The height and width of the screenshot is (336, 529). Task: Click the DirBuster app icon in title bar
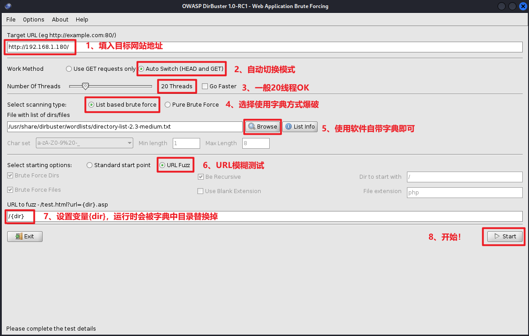[x=8, y=6]
